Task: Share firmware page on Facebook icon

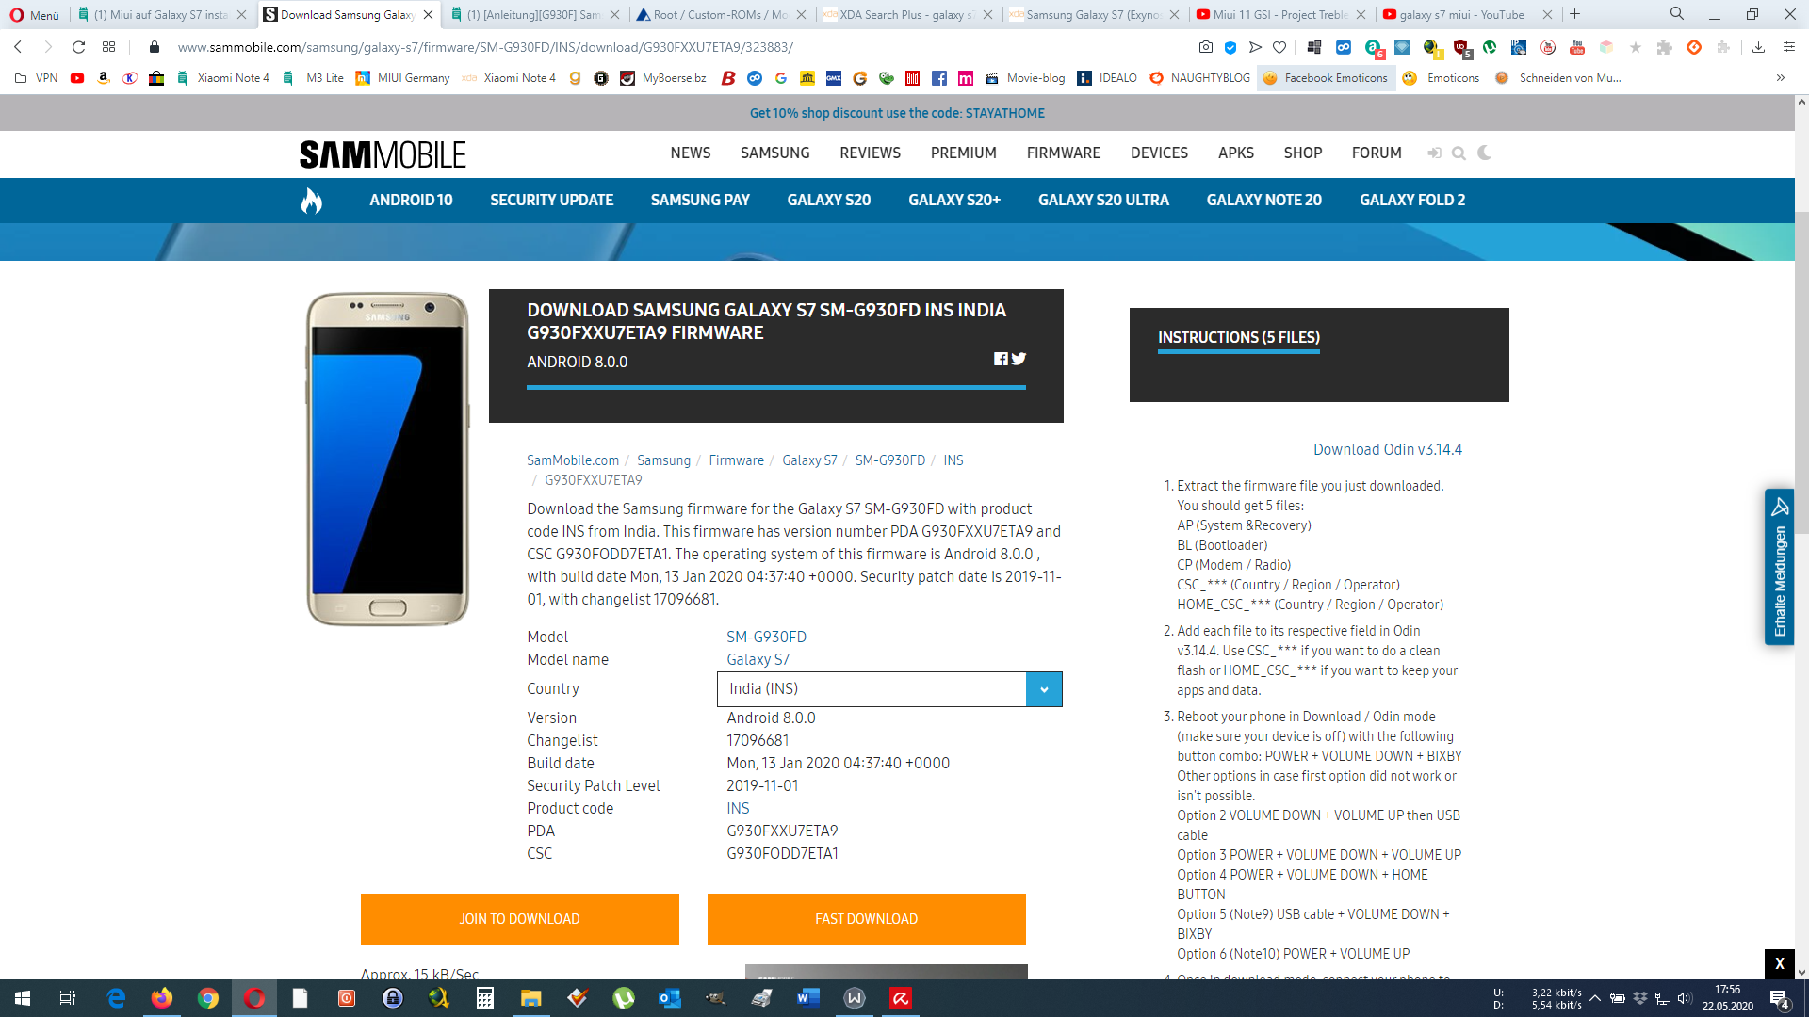Action: [1001, 359]
